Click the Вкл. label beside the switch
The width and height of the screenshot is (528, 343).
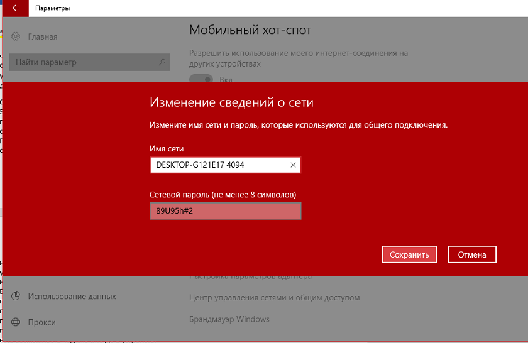point(227,80)
